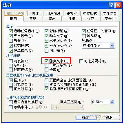Check the 域代码 option
Screen dimensions: 124x124
point(84,36)
